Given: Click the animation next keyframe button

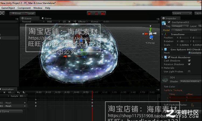Looking at the screenshot, I should pos(4,92).
